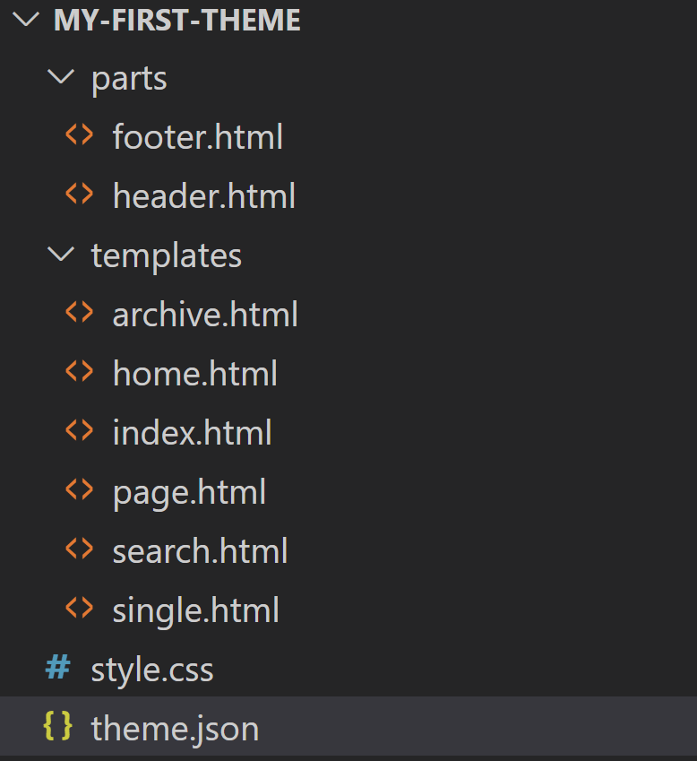Open single.html in the templates folder
Viewport: 697px width, 761px height.
(x=196, y=610)
